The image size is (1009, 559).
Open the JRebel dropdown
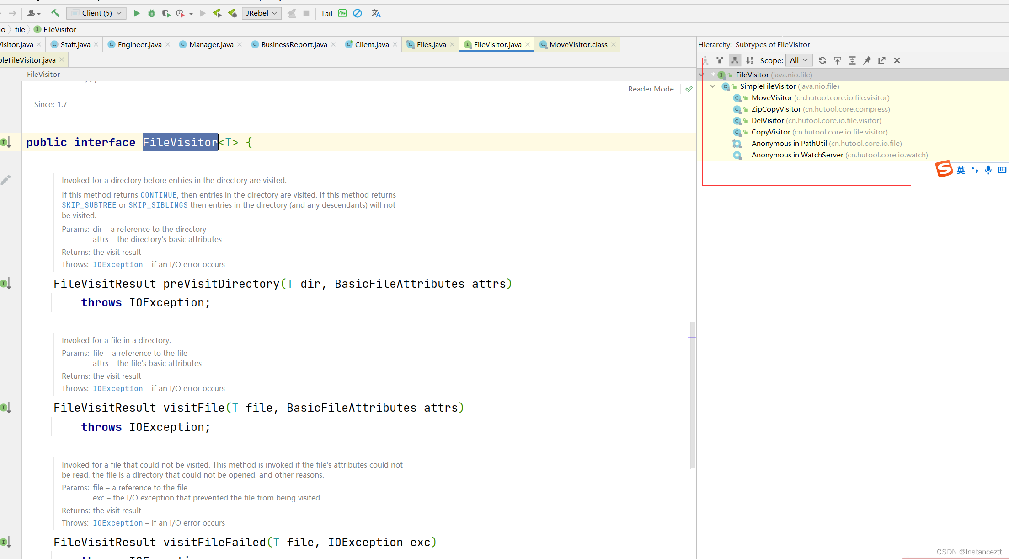pos(262,13)
